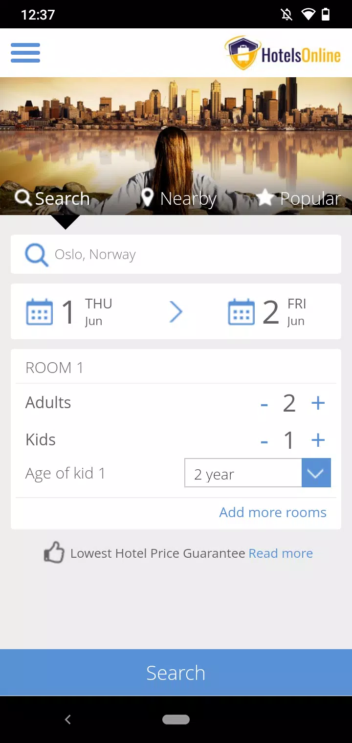Decrease the number of Kids

coord(264,441)
